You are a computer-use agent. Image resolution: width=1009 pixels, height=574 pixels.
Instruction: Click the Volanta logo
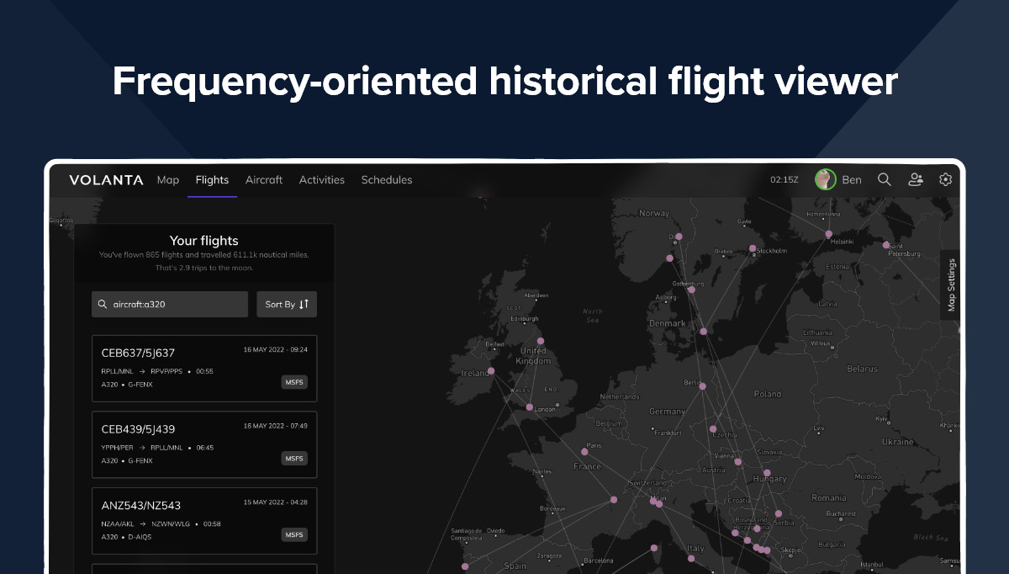click(106, 179)
